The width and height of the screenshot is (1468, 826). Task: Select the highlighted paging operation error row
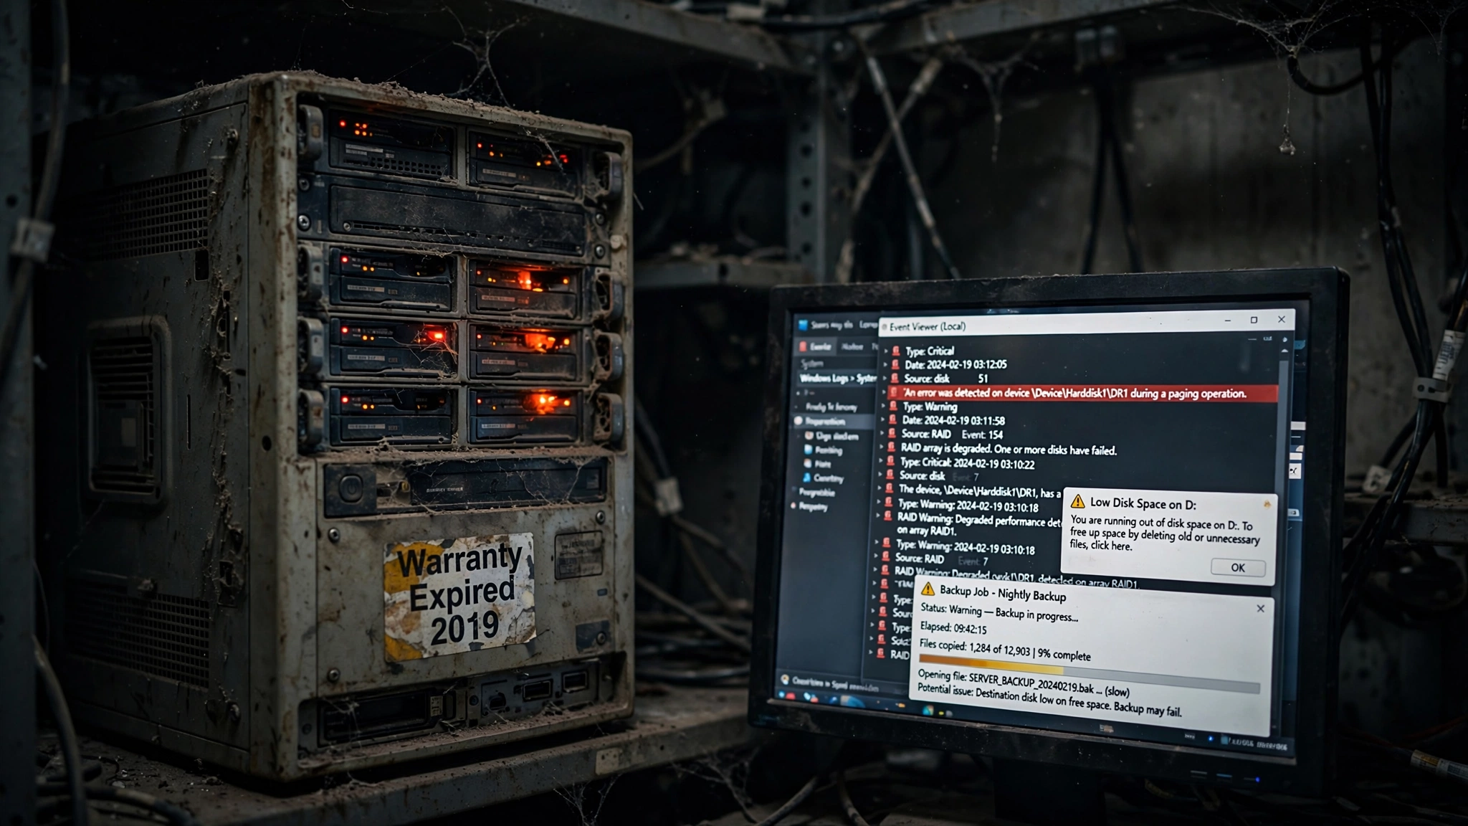[1082, 393]
